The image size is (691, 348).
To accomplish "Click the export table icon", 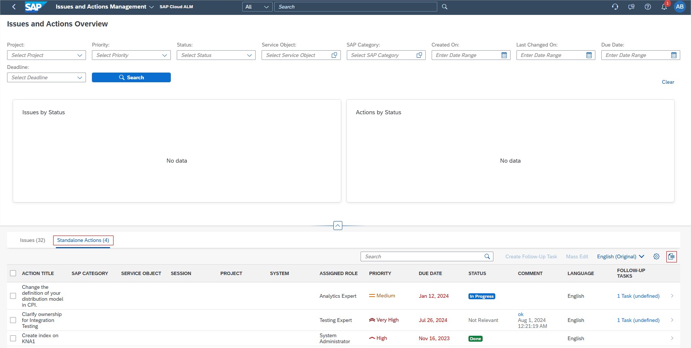I will pos(671,256).
